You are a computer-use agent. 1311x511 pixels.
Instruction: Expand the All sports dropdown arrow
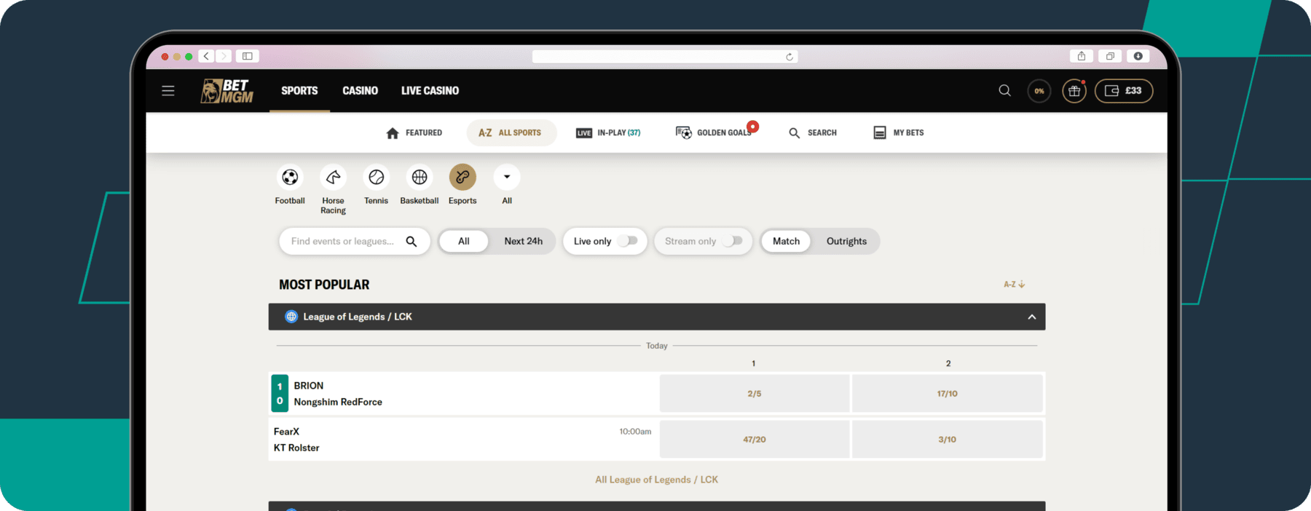(x=507, y=177)
